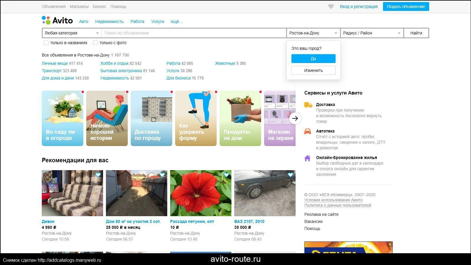Open Доставка service heading
471x265 pixels.
(326, 105)
